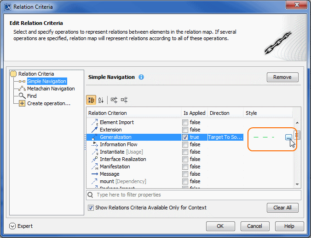Enable the Interface Realization checkbox
Viewport: 311px width, 238px height.
tap(185, 159)
